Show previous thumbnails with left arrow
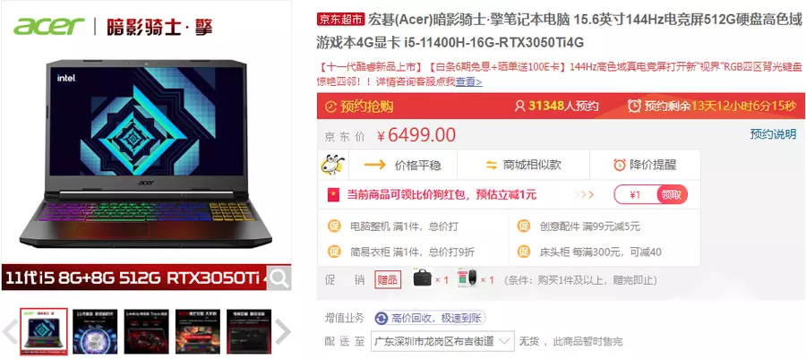 [x=10, y=331]
